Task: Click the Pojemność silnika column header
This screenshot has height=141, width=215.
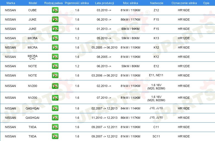Action: coord(77,3)
